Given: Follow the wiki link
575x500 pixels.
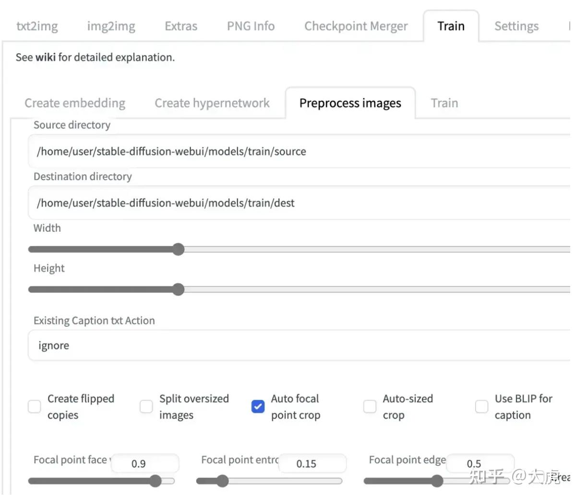Looking at the screenshot, I should 46,57.
